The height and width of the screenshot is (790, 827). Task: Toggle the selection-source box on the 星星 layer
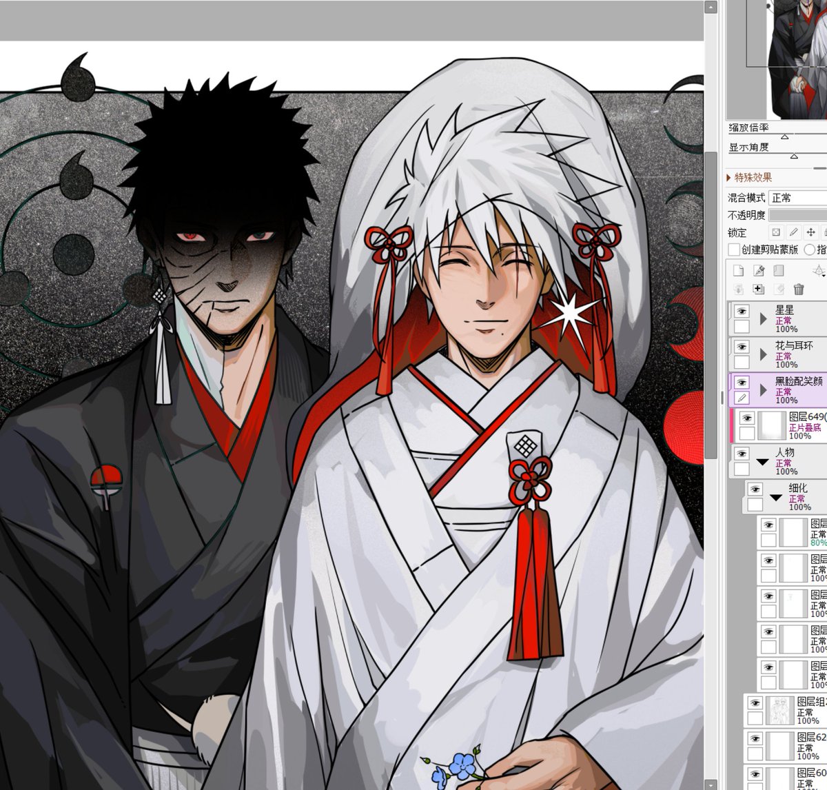742,327
